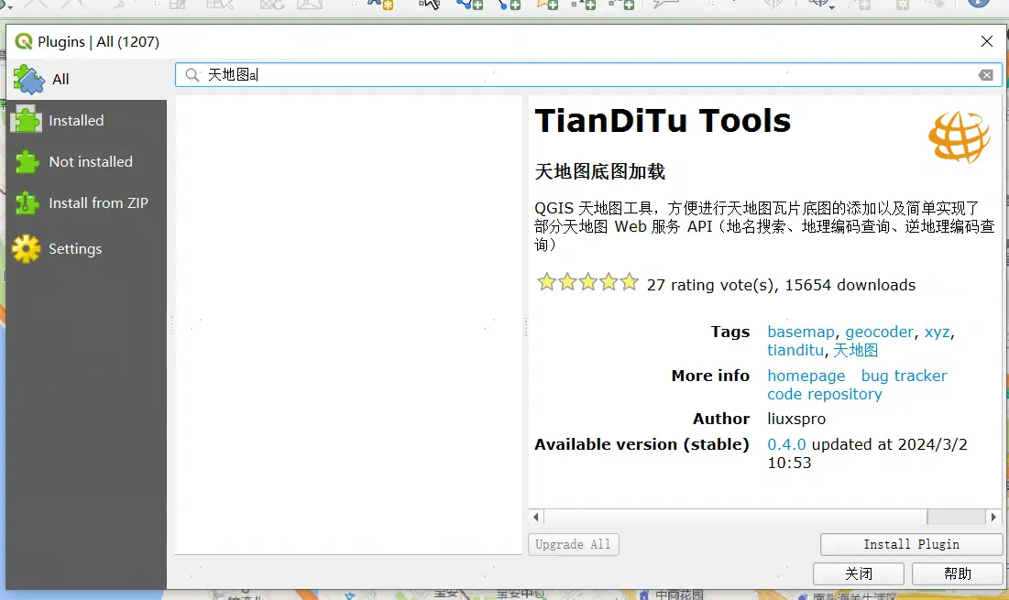Close the Plugins dialog window
The image size is (1009, 600).
(986, 42)
